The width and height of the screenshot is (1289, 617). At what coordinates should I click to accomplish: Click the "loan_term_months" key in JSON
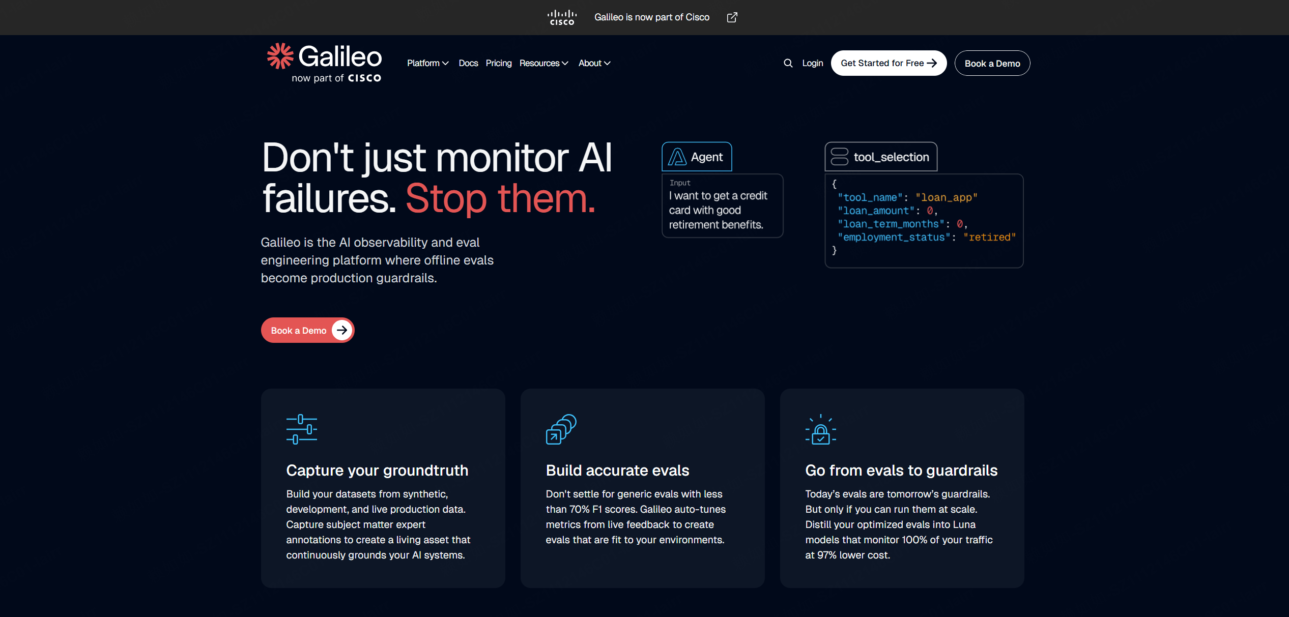pos(891,224)
